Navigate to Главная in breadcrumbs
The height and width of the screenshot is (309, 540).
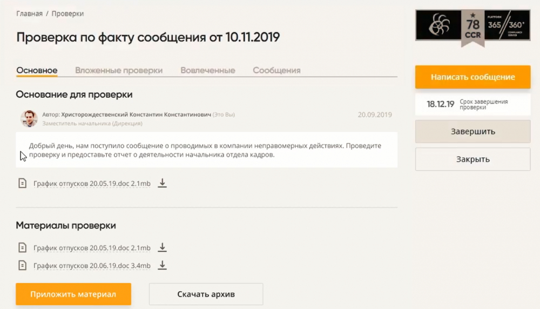[29, 14]
